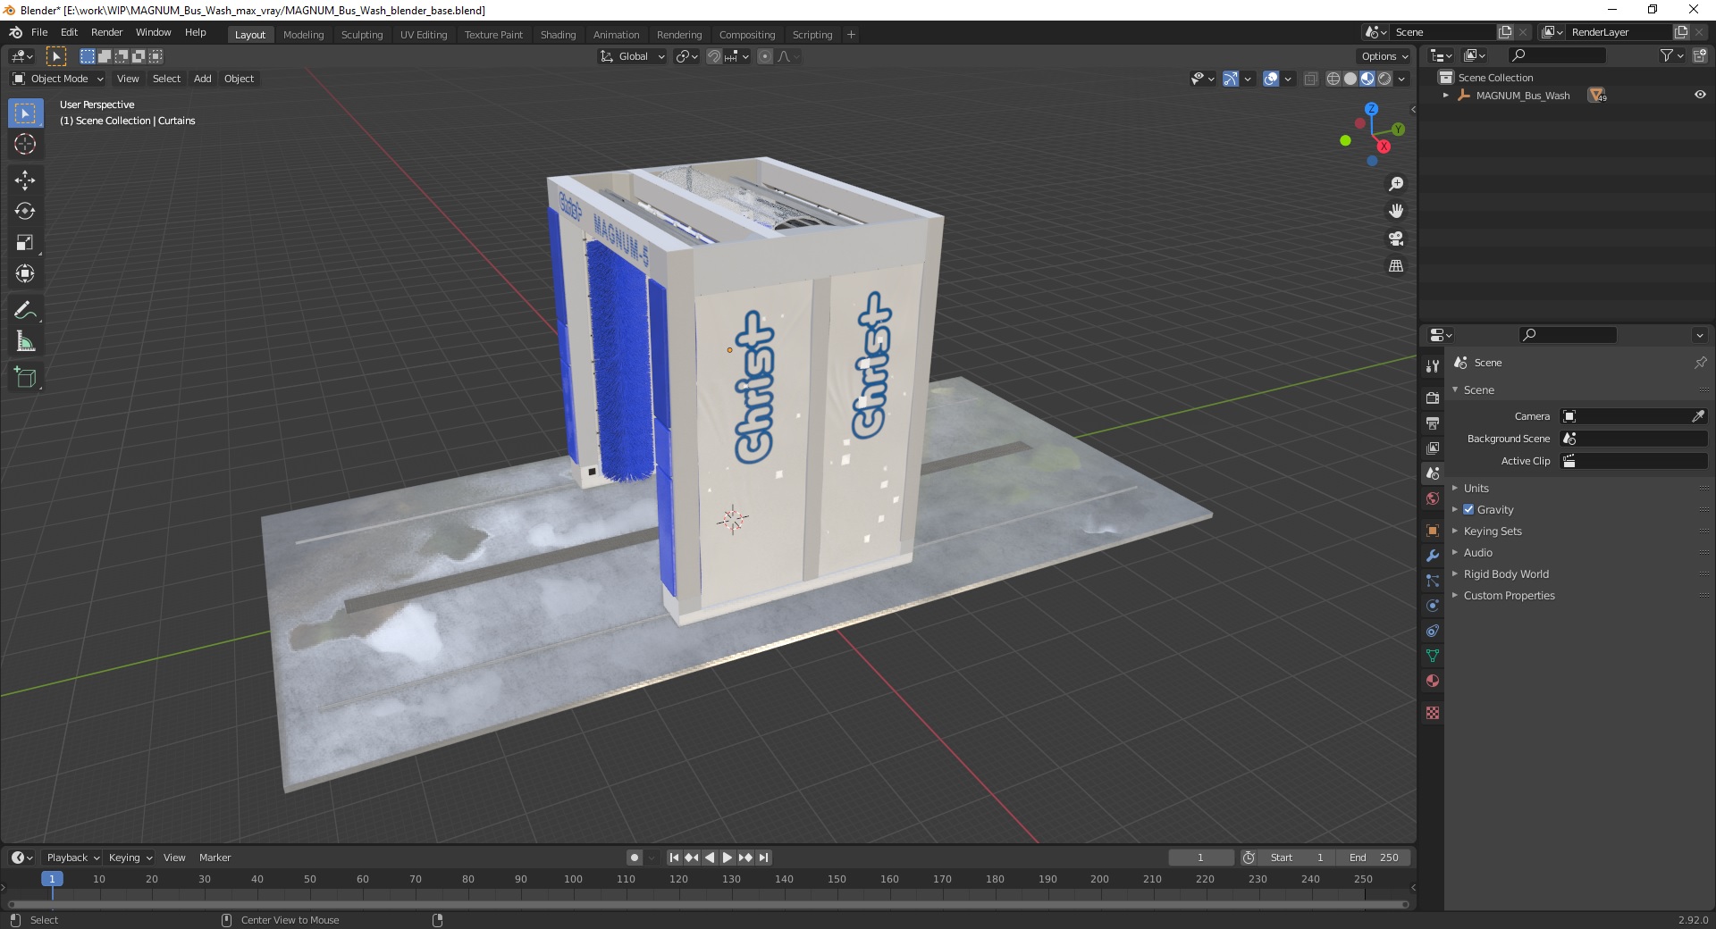Image resolution: width=1716 pixels, height=929 pixels.
Task: Select the Move tool
Action: pos(25,180)
